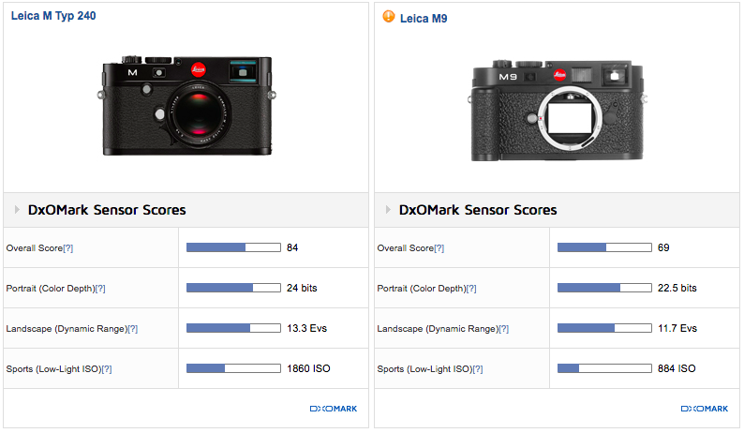Click the Overall Score bar showing 69
Image resolution: width=744 pixels, height=433 pixels.
pyautogui.click(x=604, y=247)
